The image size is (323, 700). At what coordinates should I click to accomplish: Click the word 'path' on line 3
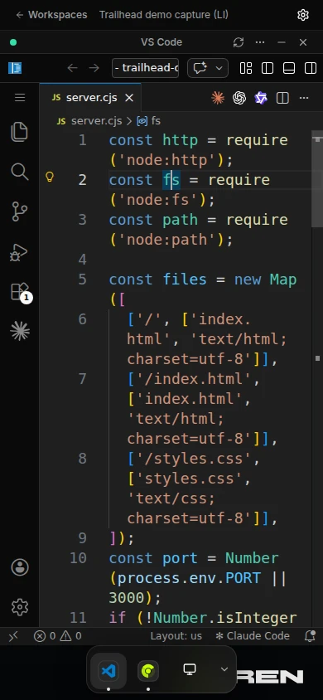(x=180, y=220)
